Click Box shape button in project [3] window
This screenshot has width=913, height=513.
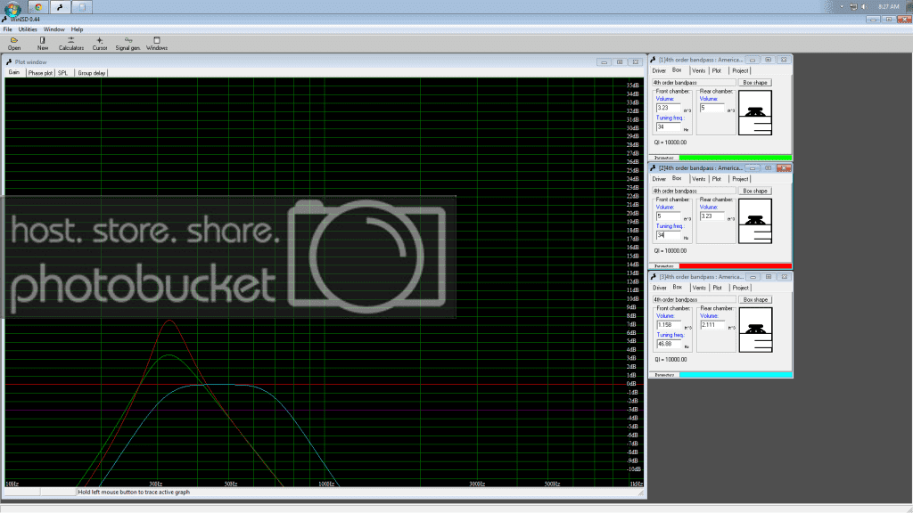tap(756, 299)
